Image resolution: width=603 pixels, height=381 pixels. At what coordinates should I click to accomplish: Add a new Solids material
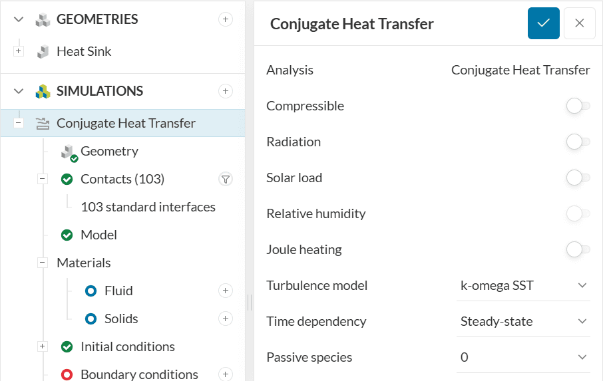(x=226, y=318)
